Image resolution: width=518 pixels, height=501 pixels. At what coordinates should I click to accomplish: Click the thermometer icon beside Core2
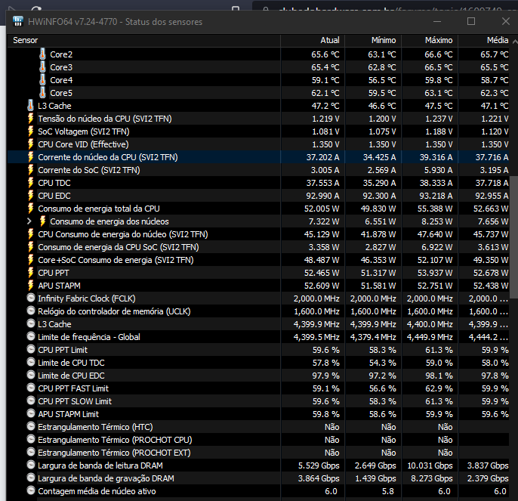tap(42, 54)
